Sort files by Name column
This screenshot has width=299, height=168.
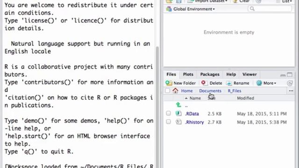[x=195, y=98]
